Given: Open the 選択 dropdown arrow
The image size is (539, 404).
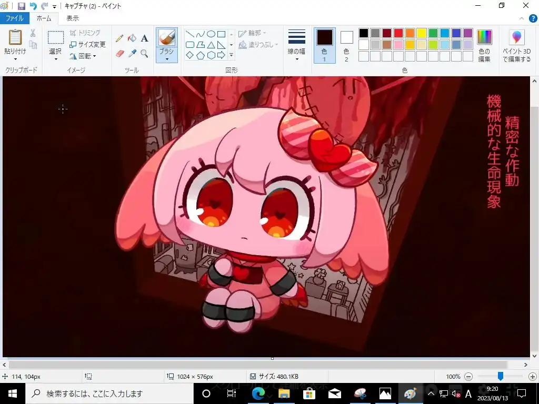Looking at the screenshot, I should click(55, 59).
